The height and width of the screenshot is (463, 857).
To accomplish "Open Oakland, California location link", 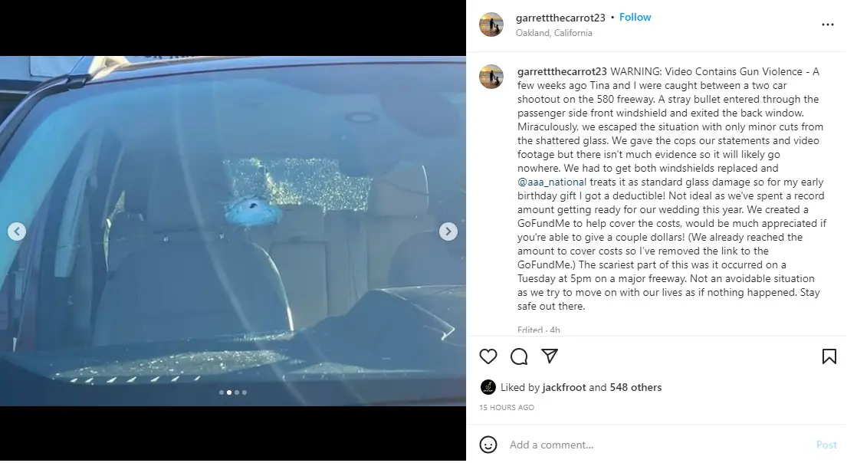I will click(553, 33).
